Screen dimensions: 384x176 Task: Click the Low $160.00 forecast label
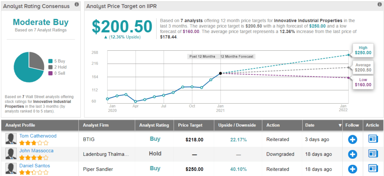[363, 82]
